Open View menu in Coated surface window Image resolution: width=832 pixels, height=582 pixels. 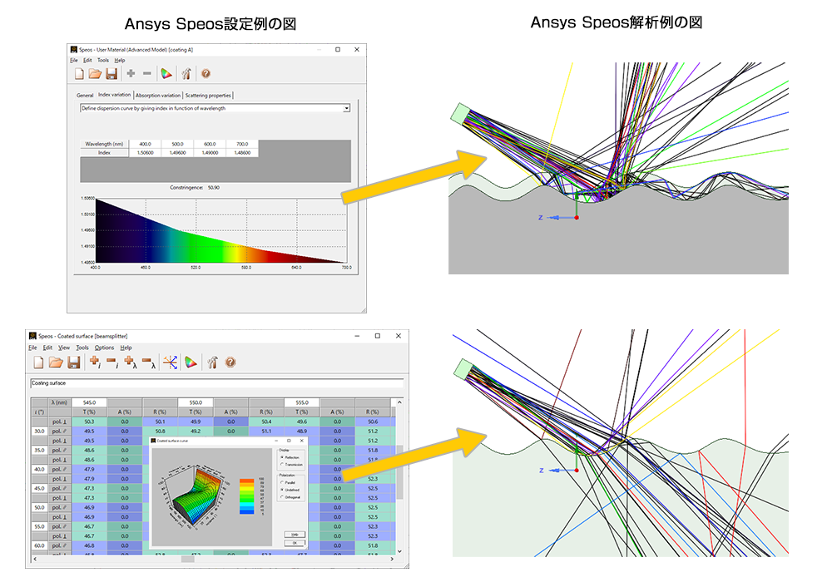click(64, 348)
